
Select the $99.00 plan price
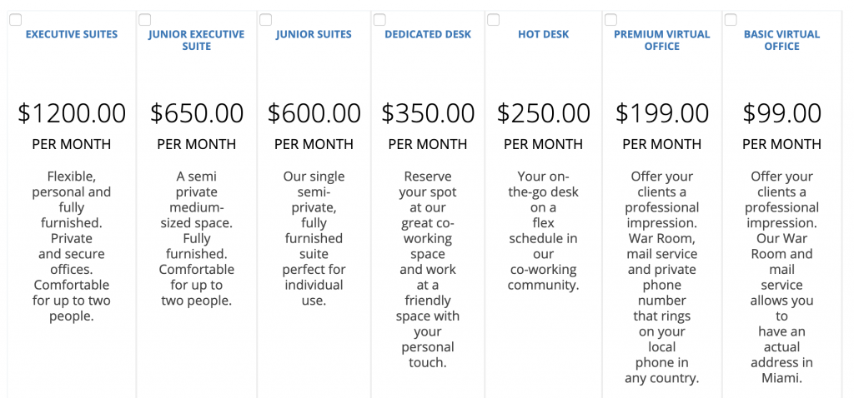click(782, 113)
